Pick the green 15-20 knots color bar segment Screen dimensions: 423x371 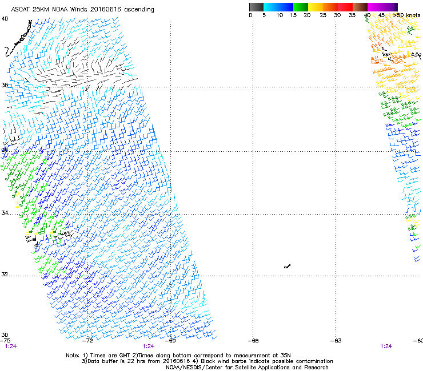(x=301, y=7)
